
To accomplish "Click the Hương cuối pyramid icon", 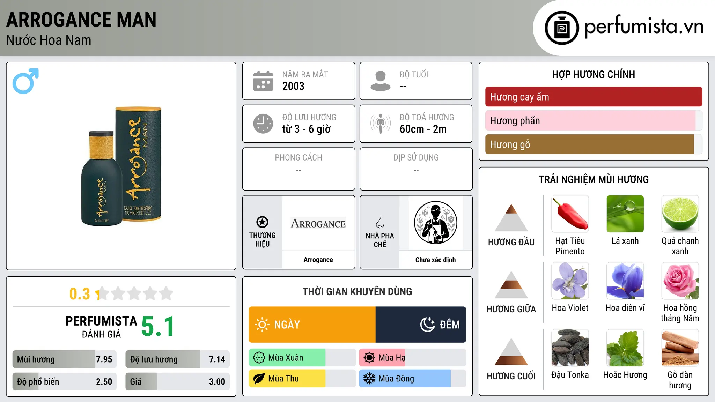I will click(x=511, y=351).
